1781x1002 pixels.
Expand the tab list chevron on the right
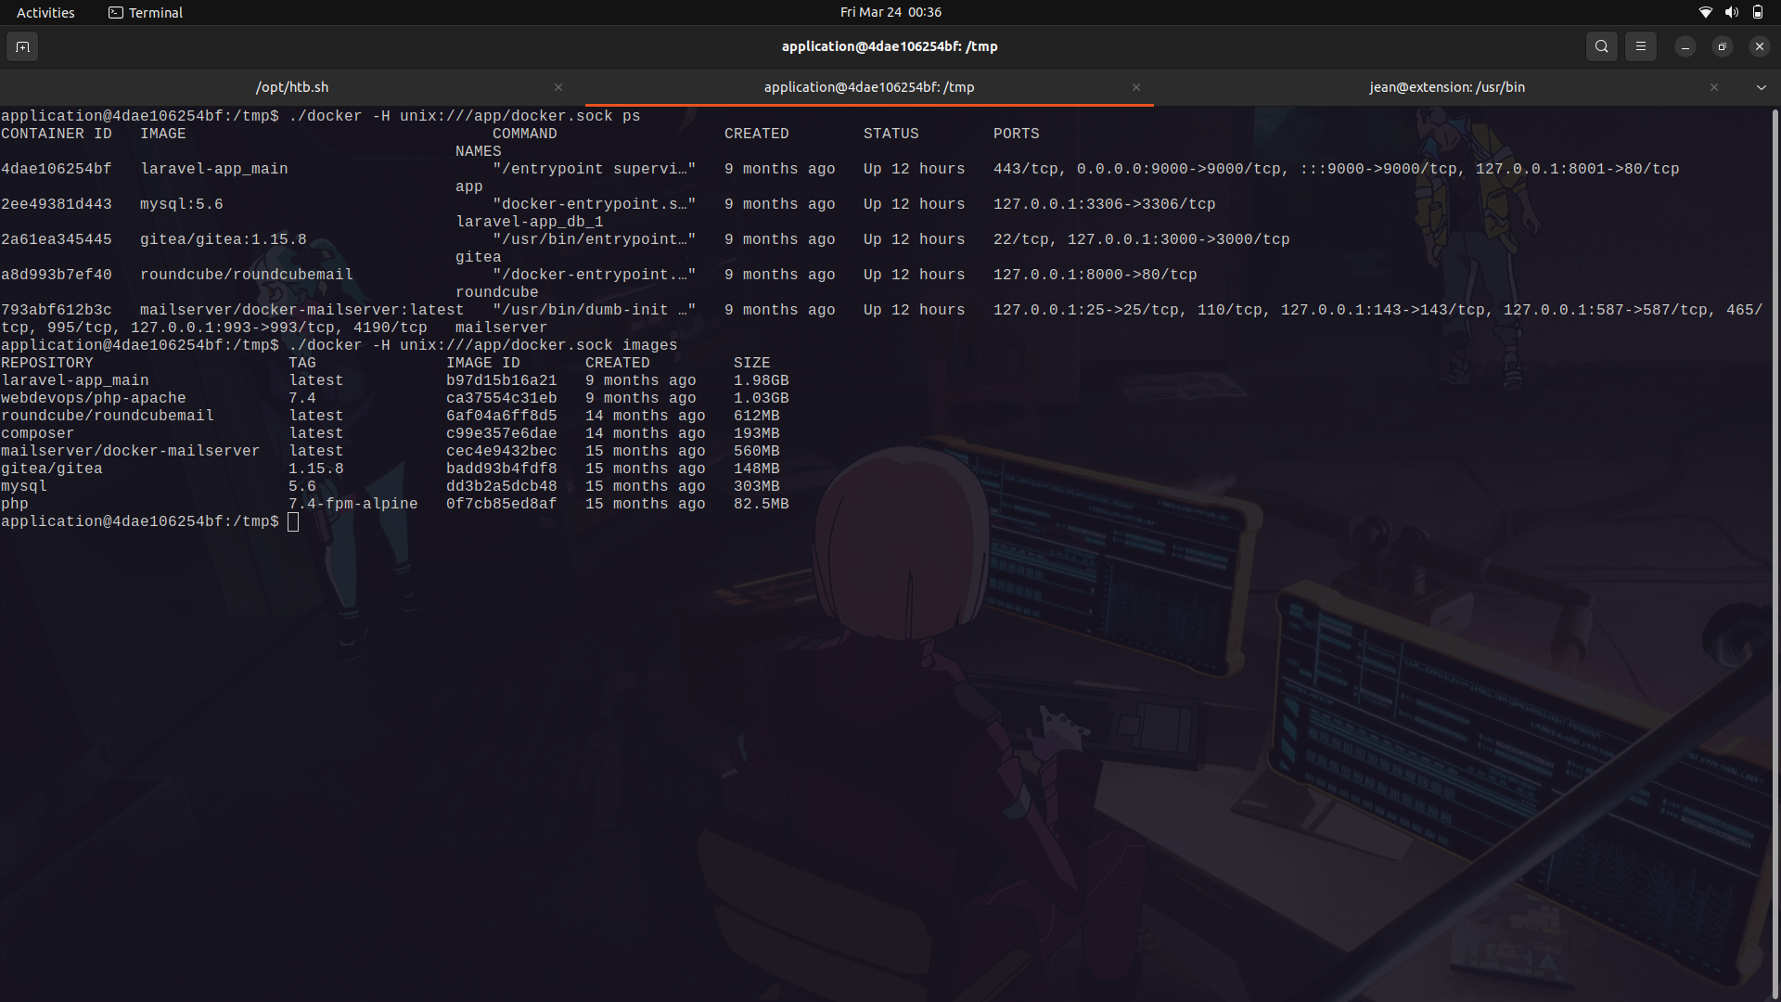(1762, 86)
